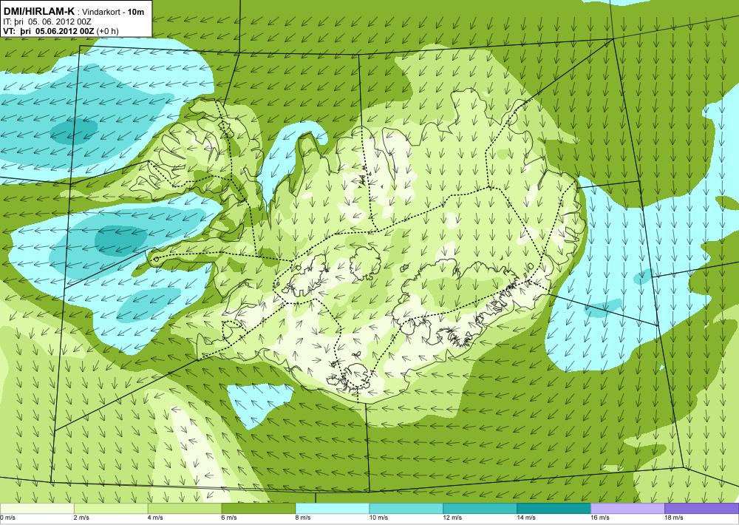Click the '18 m/s' legend label

click(x=675, y=518)
